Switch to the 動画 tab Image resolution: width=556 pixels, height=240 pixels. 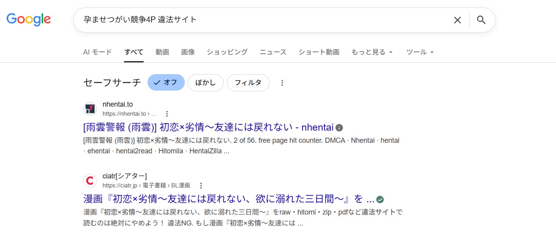click(x=162, y=52)
